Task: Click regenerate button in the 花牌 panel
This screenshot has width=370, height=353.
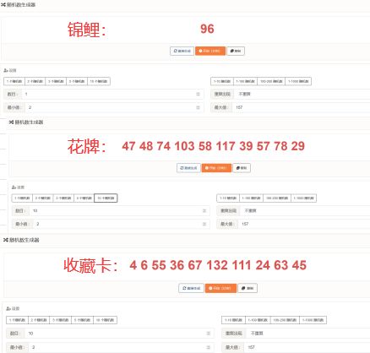Action: 188,168
